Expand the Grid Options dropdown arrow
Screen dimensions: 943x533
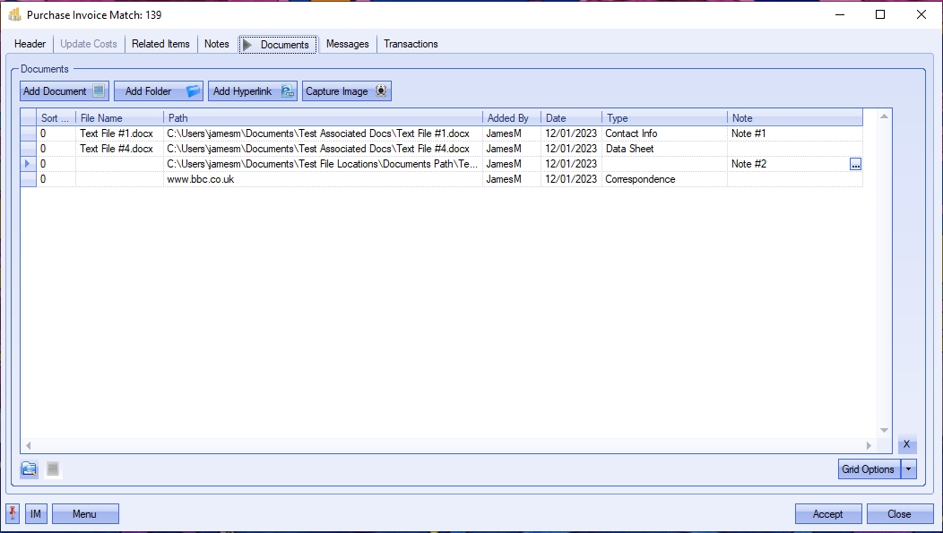(909, 469)
